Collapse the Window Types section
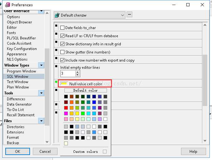212x160 pixels. tap(41, 65)
